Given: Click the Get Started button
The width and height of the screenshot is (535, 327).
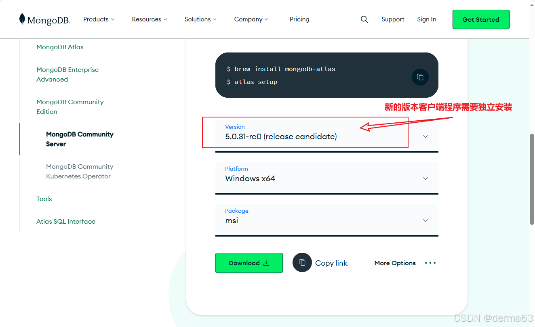Looking at the screenshot, I should click(481, 19).
